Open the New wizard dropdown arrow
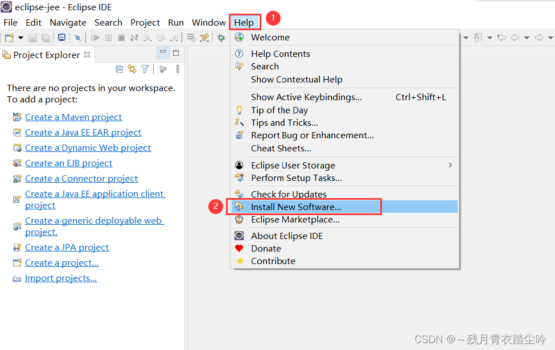 click(20, 38)
